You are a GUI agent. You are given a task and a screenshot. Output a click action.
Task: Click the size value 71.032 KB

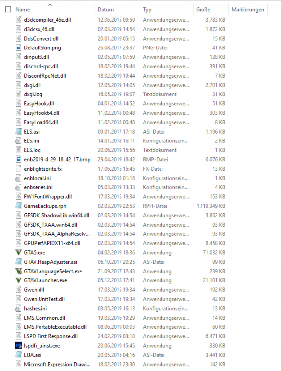tap(214, 252)
